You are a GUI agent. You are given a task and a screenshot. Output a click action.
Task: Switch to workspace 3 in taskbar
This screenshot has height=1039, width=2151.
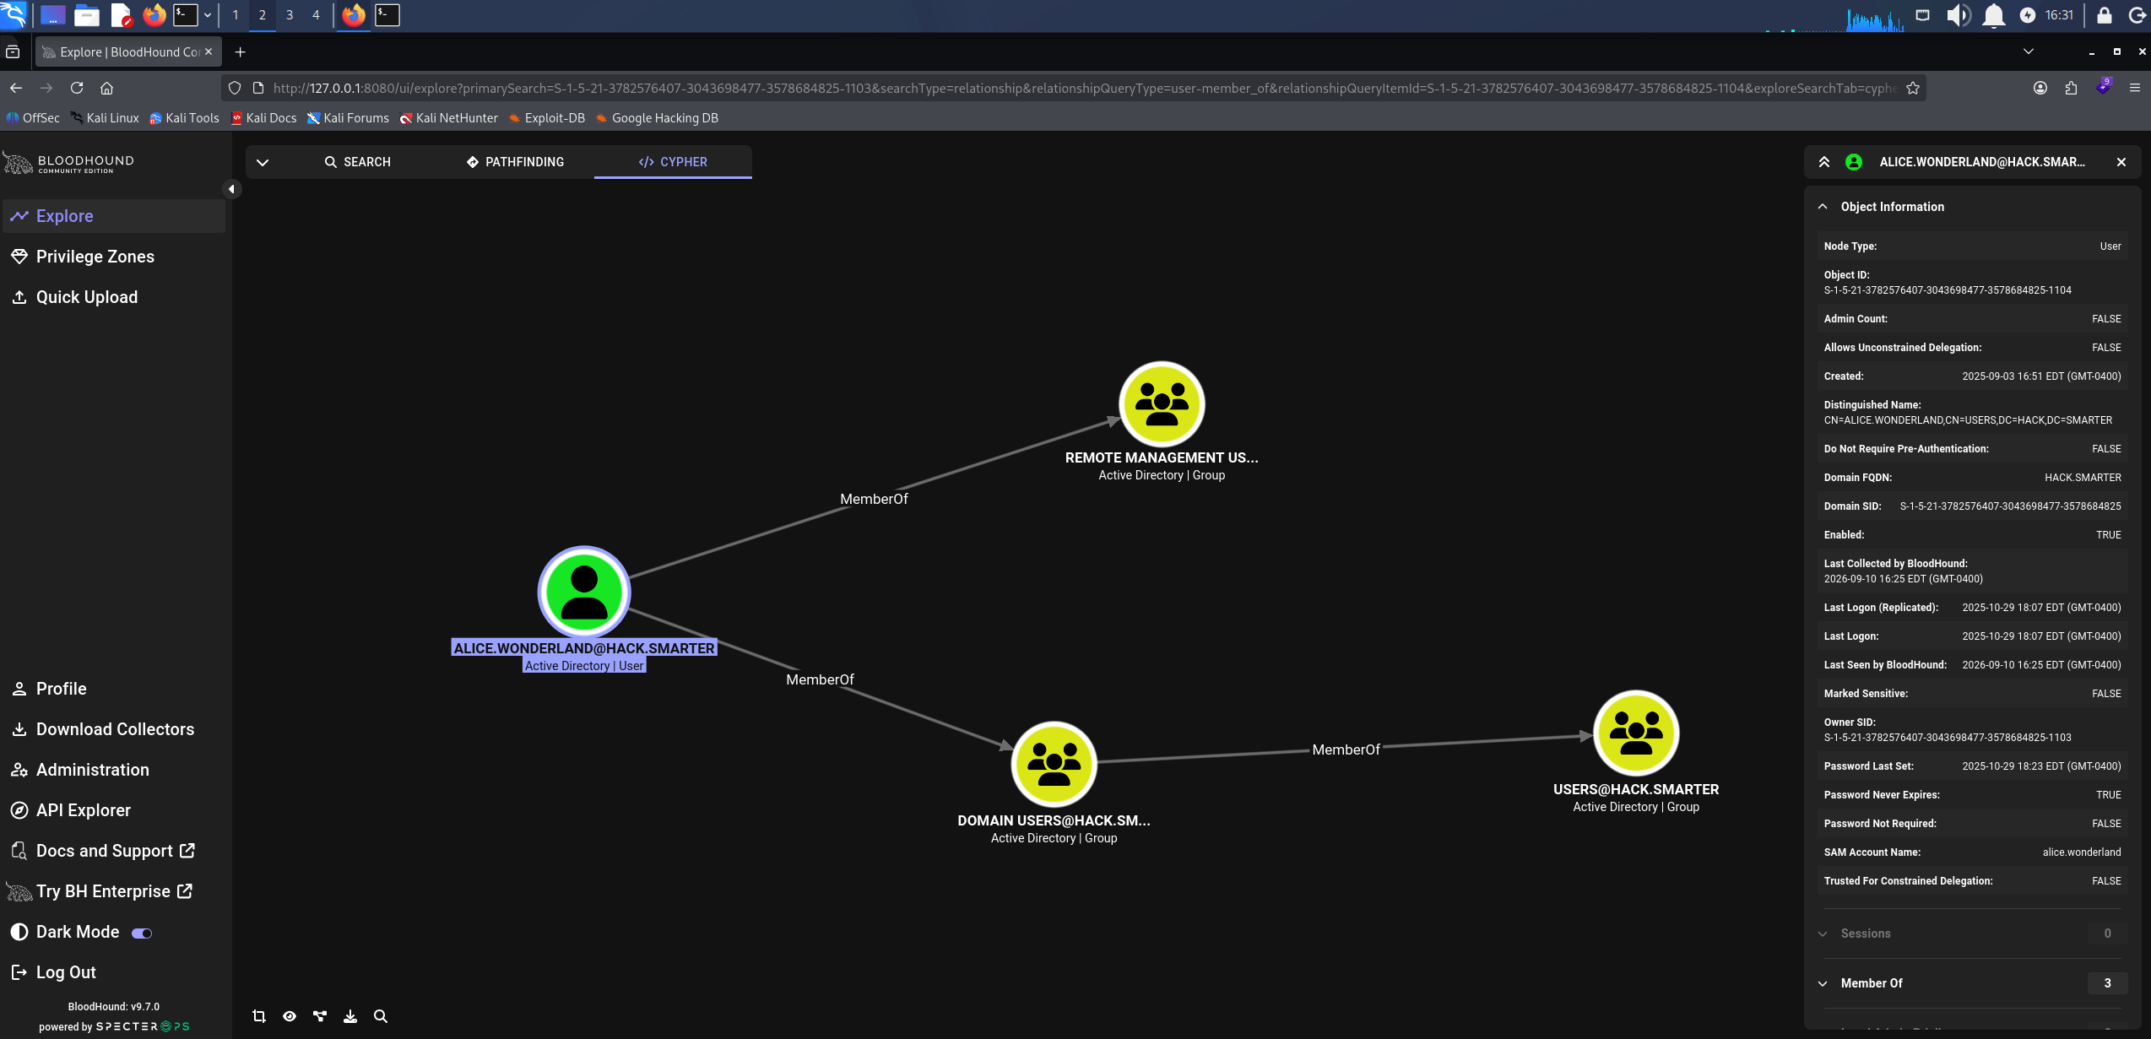[290, 15]
